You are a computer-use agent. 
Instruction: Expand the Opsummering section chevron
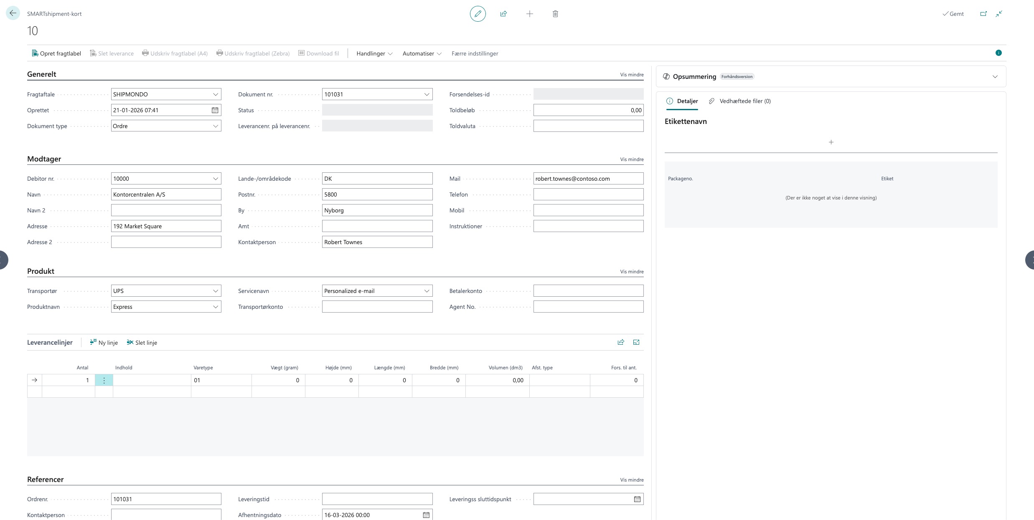point(995,77)
